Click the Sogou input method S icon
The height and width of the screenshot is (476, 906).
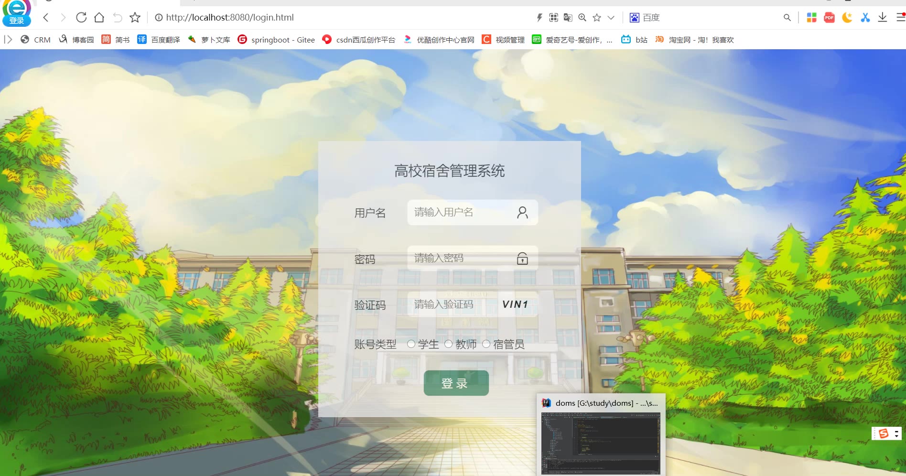coord(884,433)
